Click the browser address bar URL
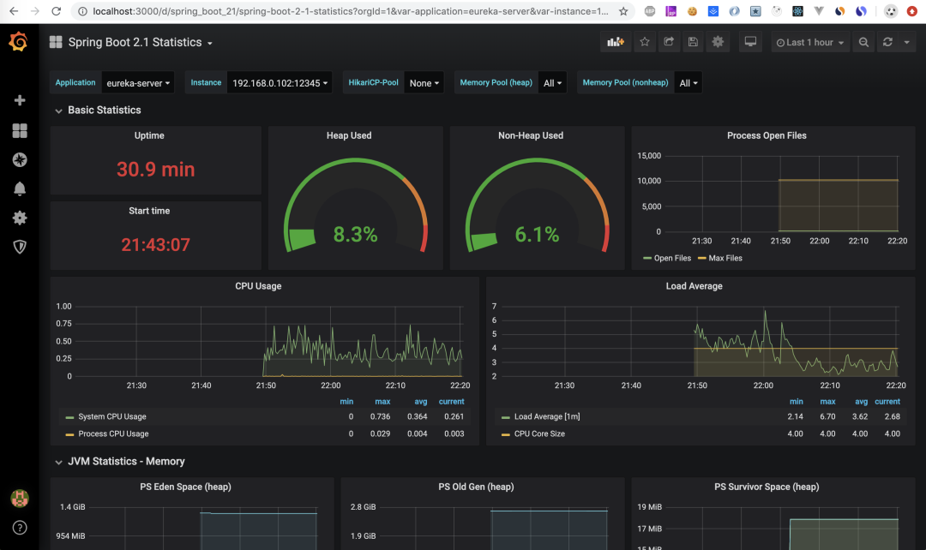 pos(350,11)
